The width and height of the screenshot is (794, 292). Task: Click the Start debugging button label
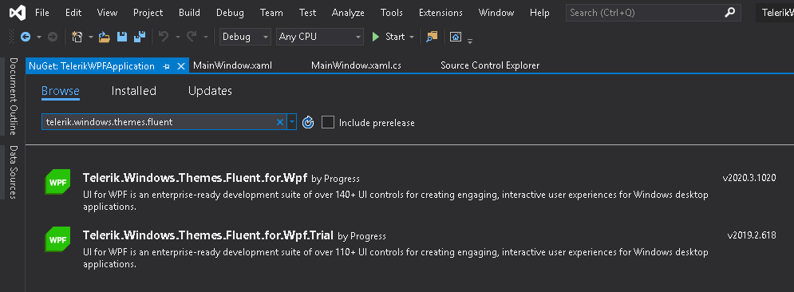395,37
